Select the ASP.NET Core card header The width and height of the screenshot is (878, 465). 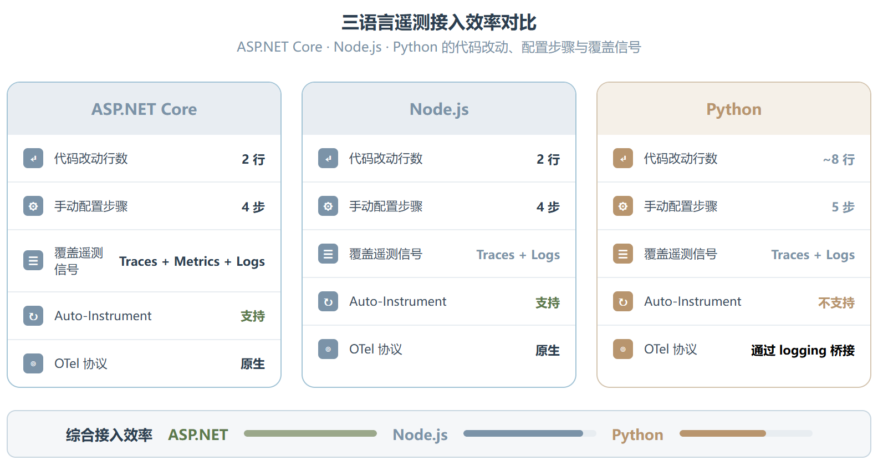tap(144, 109)
